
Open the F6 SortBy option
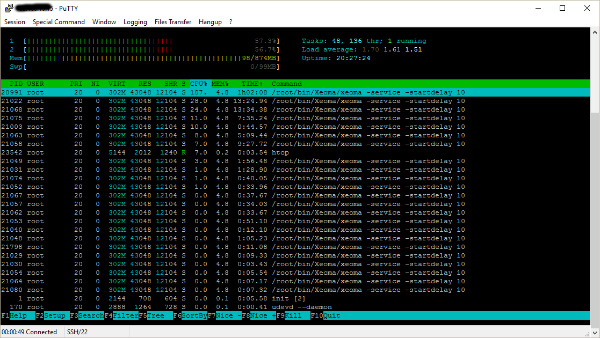tap(190, 316)
